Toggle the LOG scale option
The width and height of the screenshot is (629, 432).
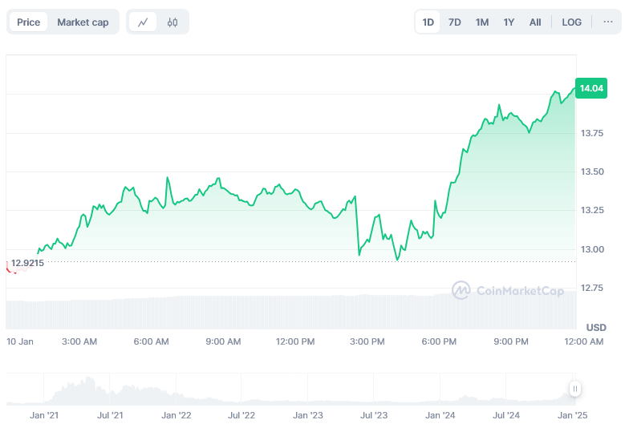[571, 22]
